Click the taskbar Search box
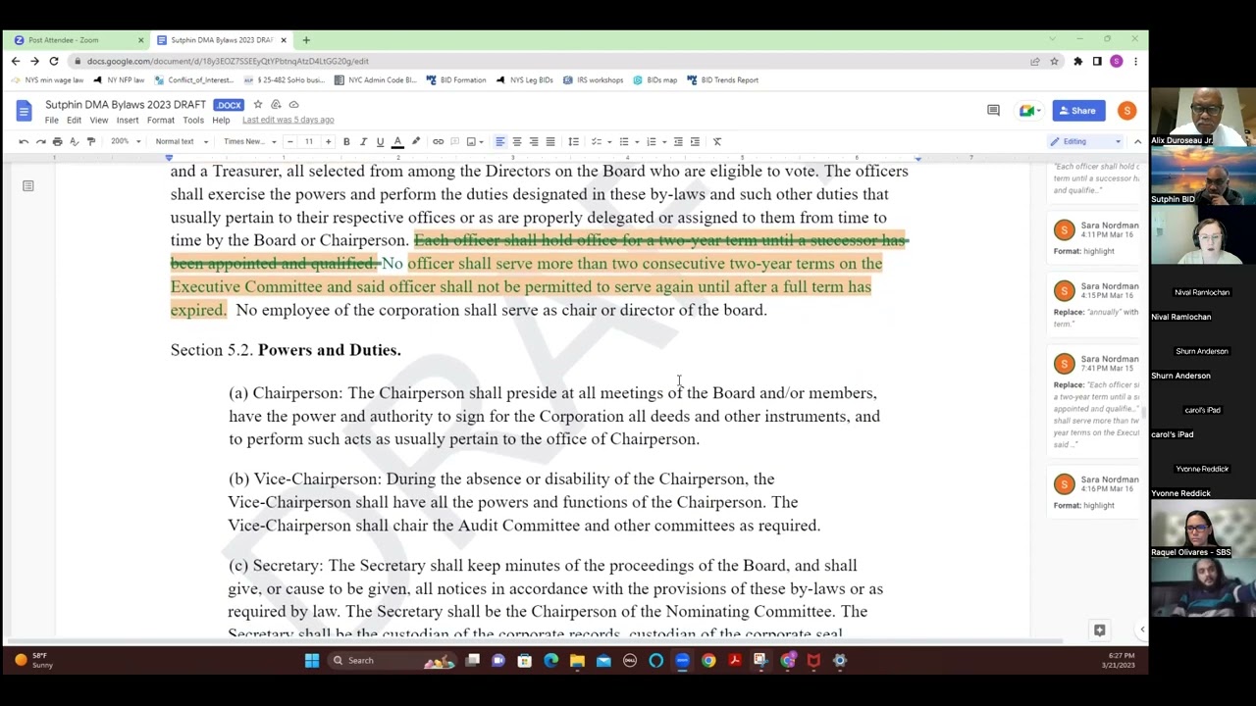 coord(393,660)
